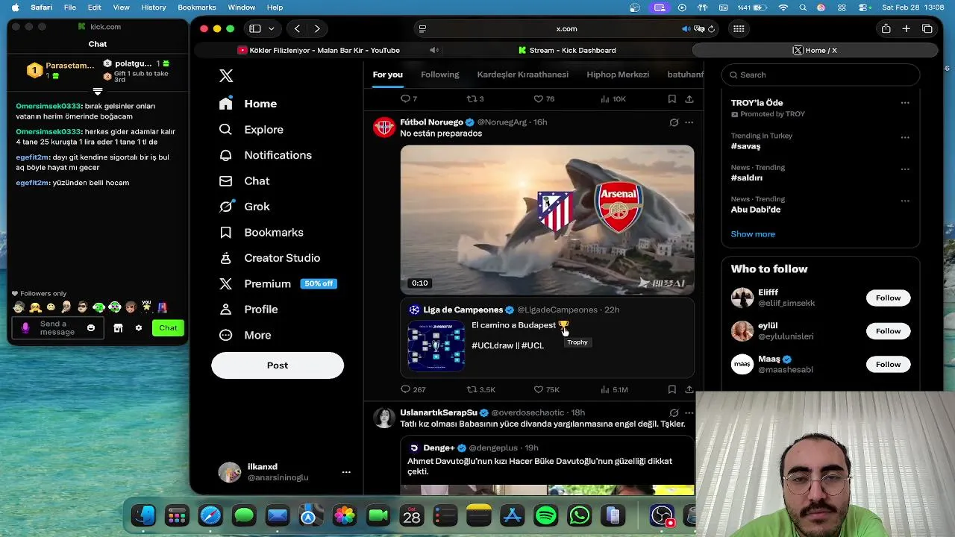The image size is (955, 537).
Task: Switch to Hiphop Merkezi tab
Action: (618, 75)
